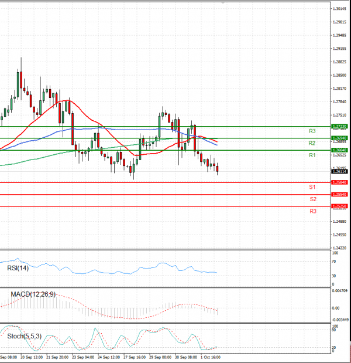Click the 1.24550 price axis value
The height and width of the screenshot is (363, 351).
coord(339,235)
